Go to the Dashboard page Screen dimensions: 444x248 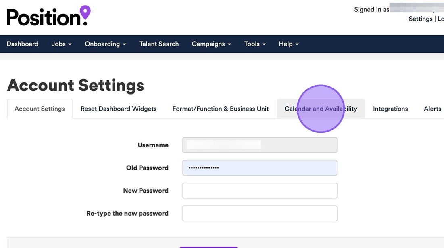[23, 44]
